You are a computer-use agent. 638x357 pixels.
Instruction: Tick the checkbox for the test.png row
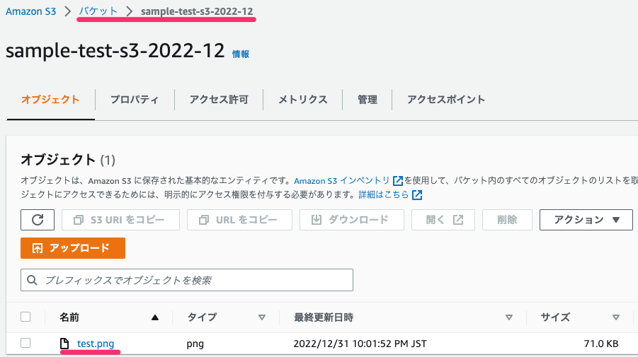[x=25, y=343]
